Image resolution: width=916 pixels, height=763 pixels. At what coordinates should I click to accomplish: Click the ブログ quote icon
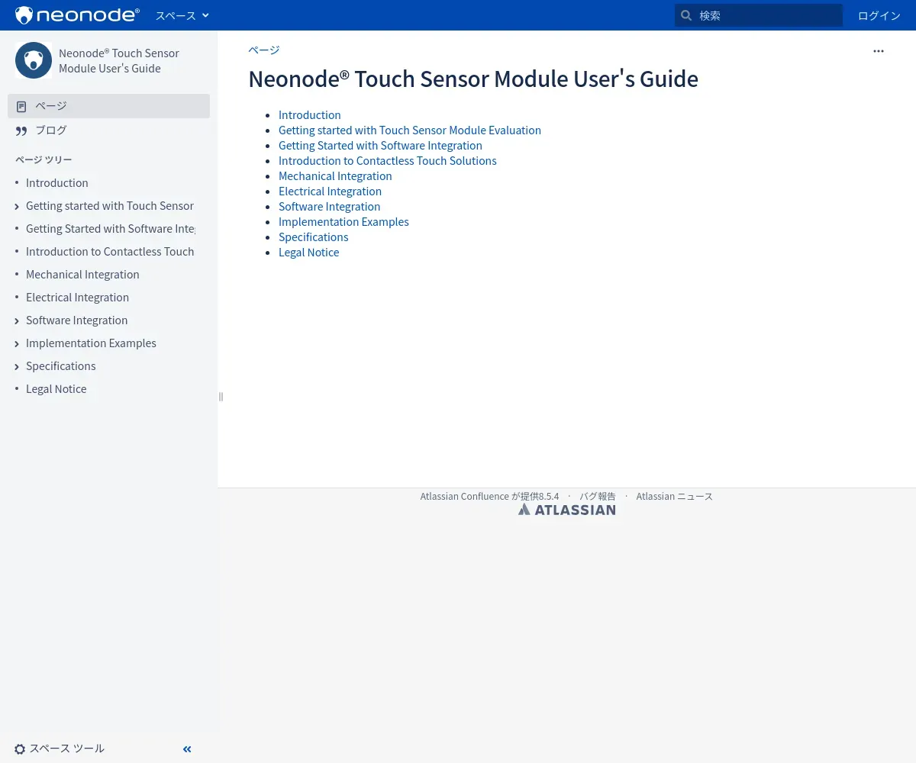tap(21, 131)
